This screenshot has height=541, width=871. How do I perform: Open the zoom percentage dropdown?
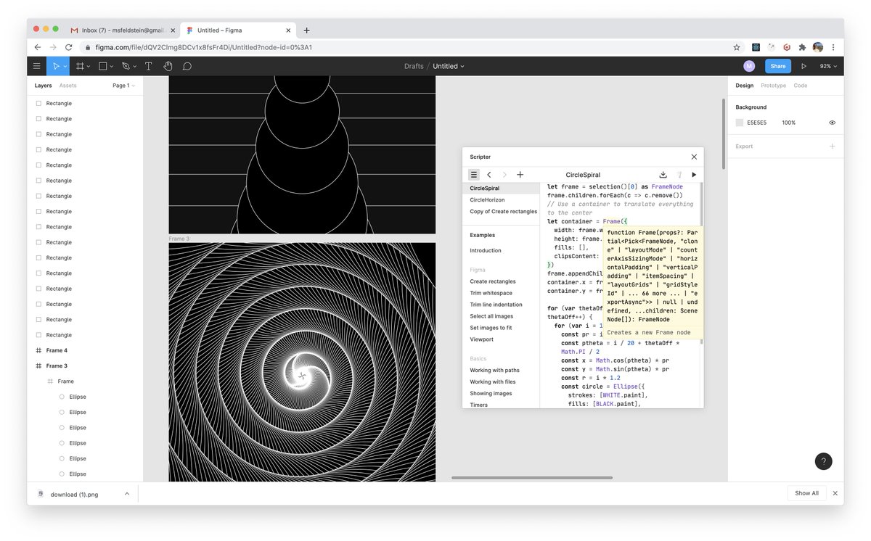pyautogui.click(x=827, y=66)
